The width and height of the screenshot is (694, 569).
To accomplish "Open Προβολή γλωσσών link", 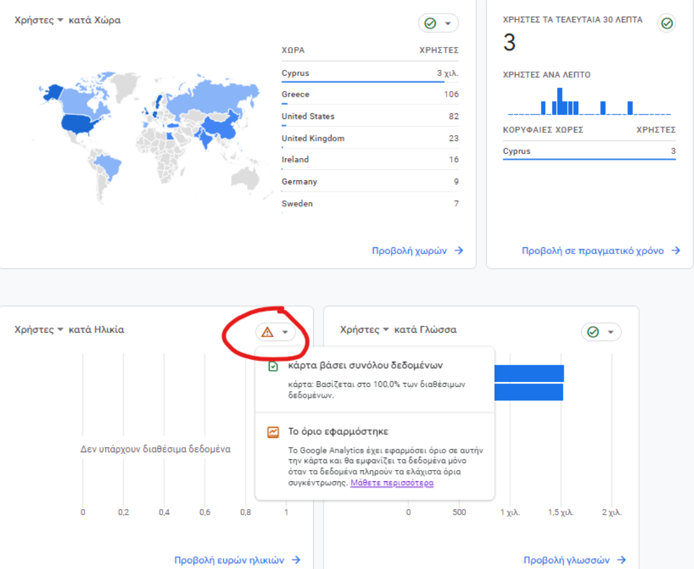I will point(566,560).
